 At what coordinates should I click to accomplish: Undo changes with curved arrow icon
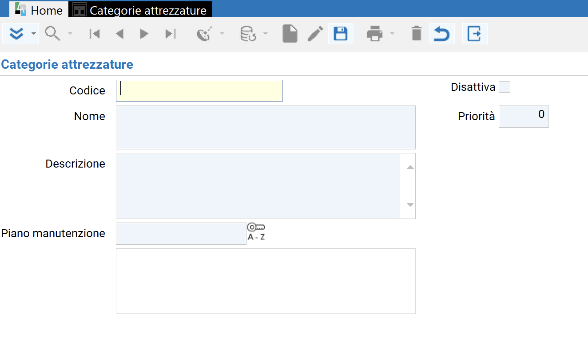pos(441,34)
